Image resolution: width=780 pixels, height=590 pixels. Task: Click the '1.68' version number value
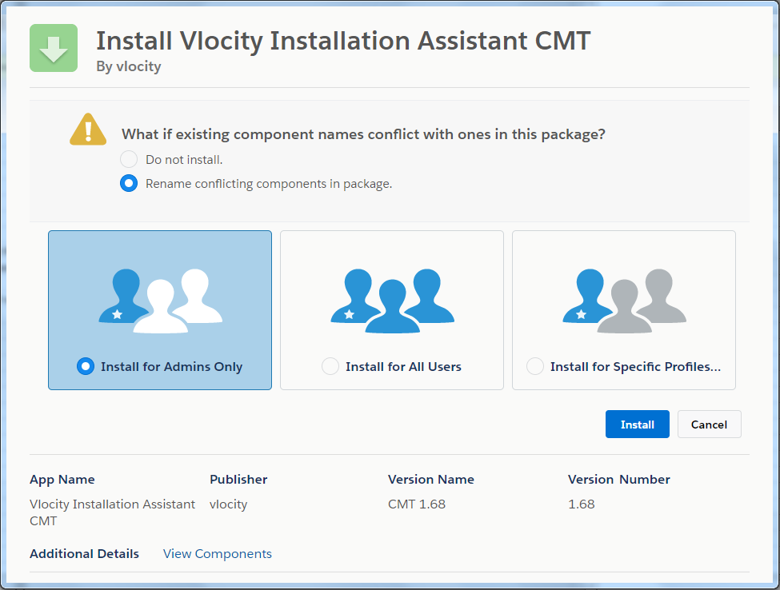pyautogui.click(x=582, y=504)
